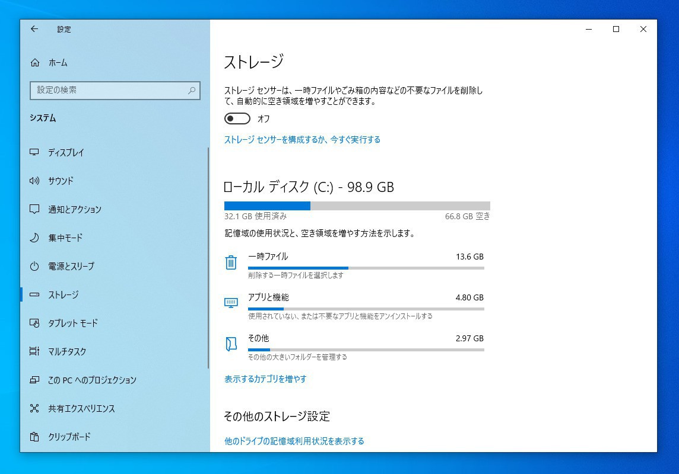Click the 32.1 GB 使用済み text
Screen dimensions: 679x474
click(x=255, y=216)
